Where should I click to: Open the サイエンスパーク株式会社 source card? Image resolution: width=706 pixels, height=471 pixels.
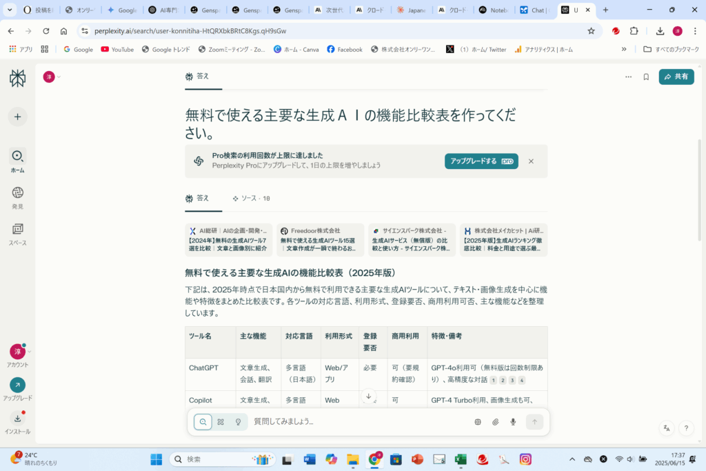[x=412, y=239]
